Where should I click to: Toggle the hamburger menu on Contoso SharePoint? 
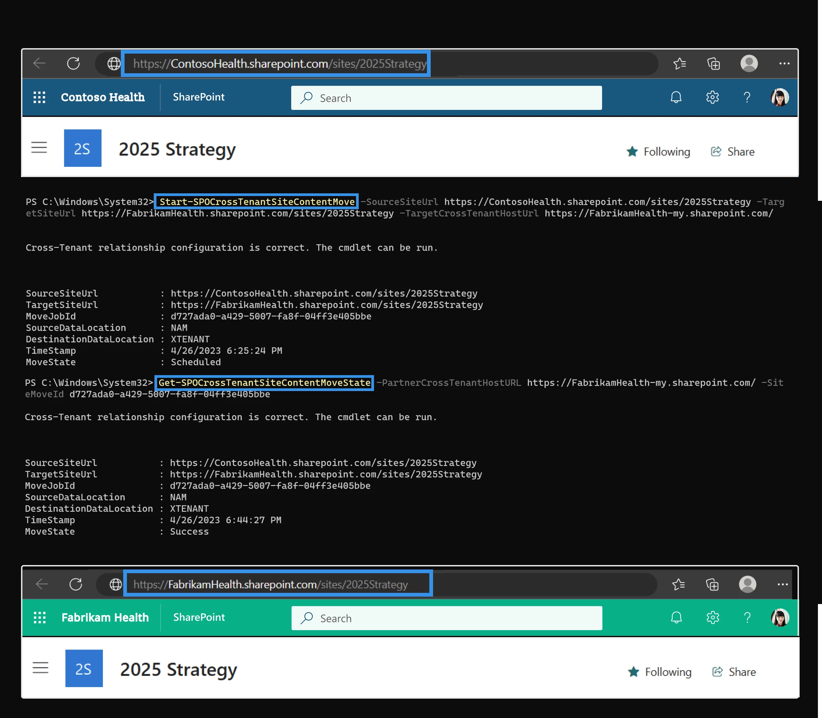tap(40, 149)
